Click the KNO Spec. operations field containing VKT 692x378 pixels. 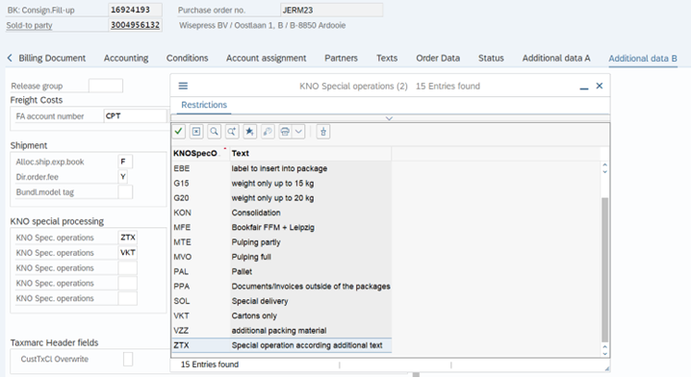[x=128, y=253]
